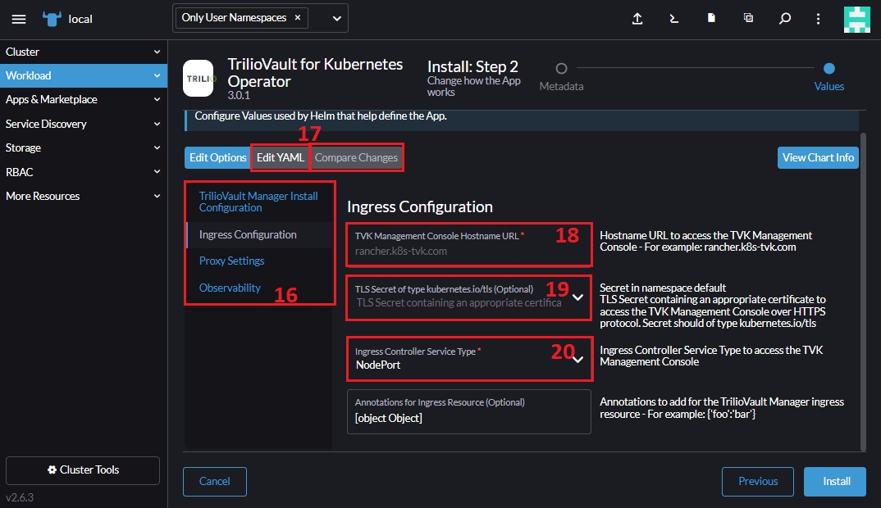Image resolution: width=881 pixels, height=508 pixels.
Task: Click the import YAML upload icon
Action: click(637, 19)
